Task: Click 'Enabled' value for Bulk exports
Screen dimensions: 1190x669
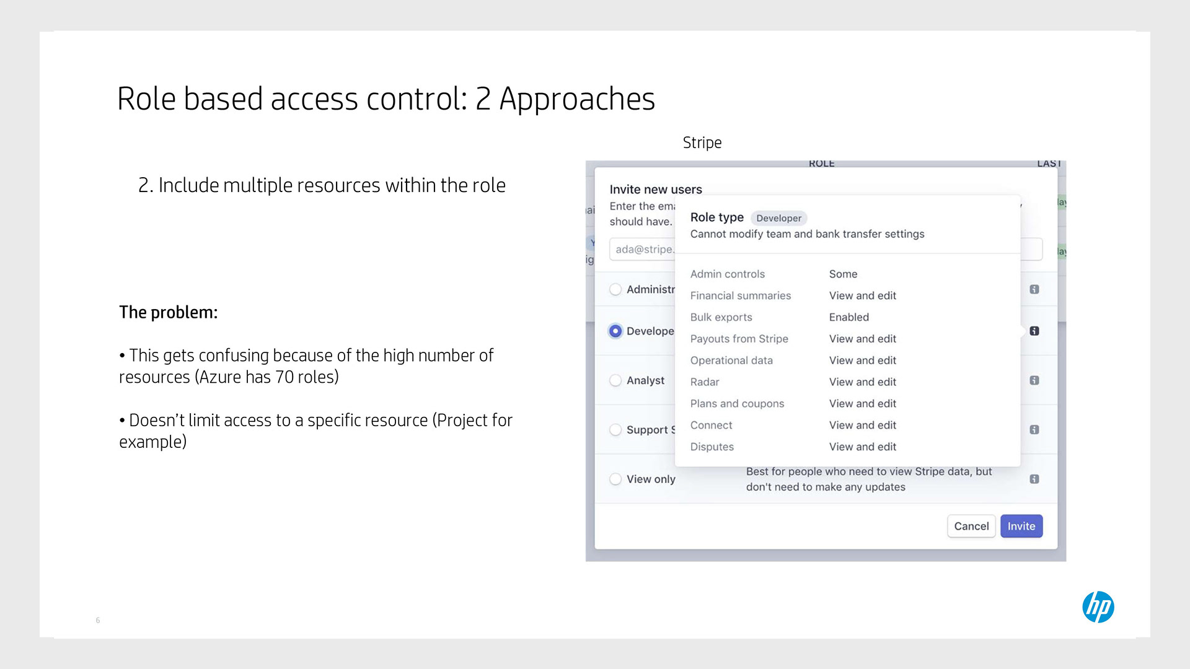Action: [x=849, y=317]
